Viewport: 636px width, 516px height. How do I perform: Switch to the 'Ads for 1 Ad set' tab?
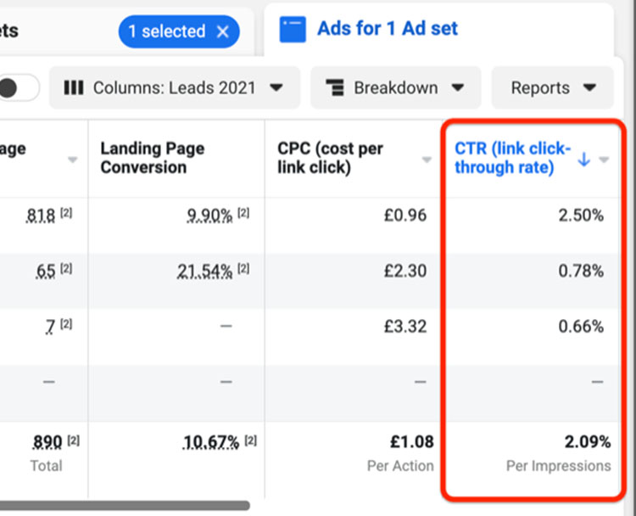pos(387,29)
